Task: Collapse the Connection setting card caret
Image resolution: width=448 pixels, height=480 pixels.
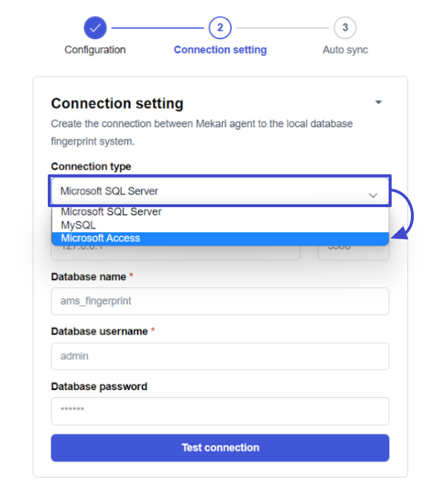Action: click(x=378, y=102)
